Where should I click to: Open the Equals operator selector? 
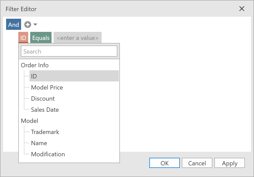(41, 38)
